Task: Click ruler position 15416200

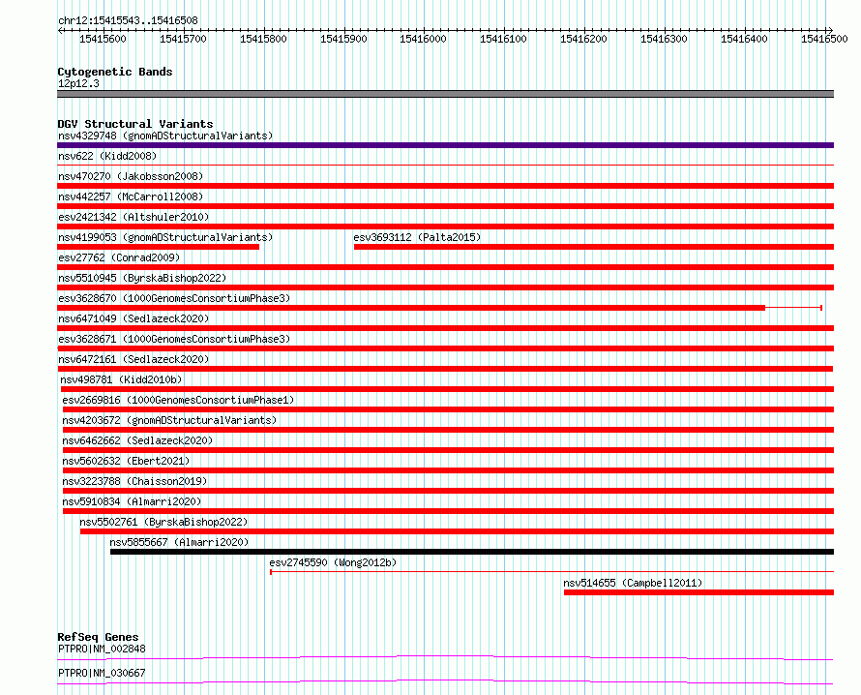Action: [x=583, y=39]
